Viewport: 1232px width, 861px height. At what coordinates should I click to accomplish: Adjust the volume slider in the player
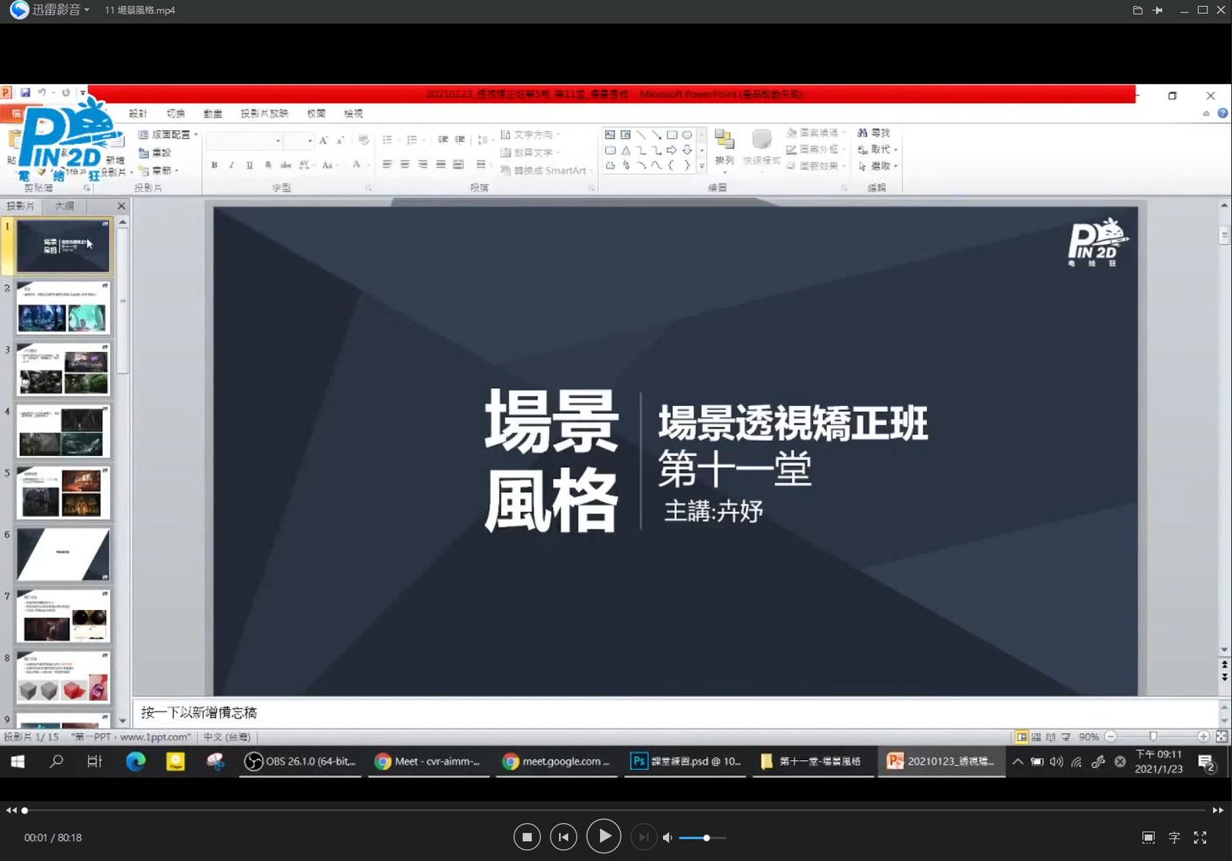705,837
